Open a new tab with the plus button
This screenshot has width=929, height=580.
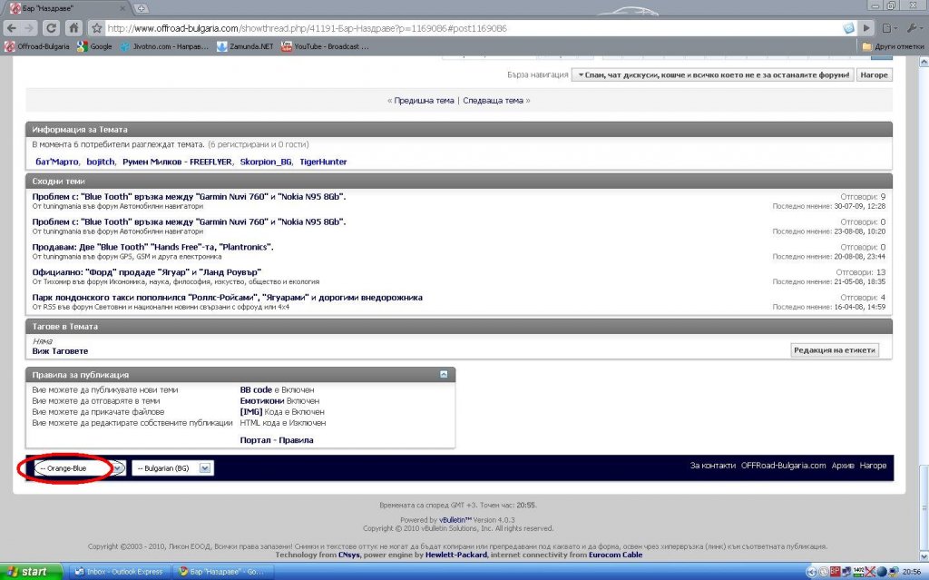click(141, 8)
